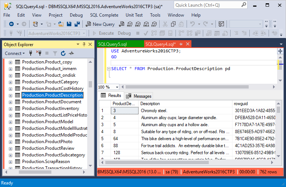Collapse the SELECT statement outline

109,69
